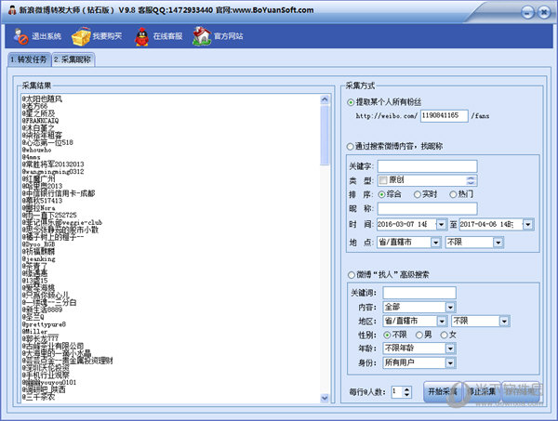Viewport: 558px width, 421px height.
Task: Minimize the window with title bar button
Action: [x=527, y=12]
